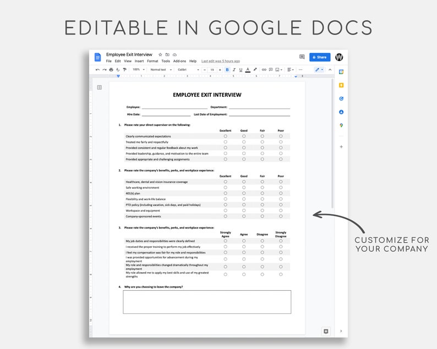
Task: Click the font size field
Action: pyautogui.click(x=212, y=70)
